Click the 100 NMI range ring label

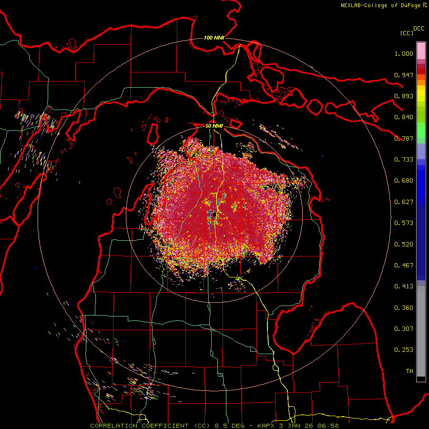tap(214, 38)
